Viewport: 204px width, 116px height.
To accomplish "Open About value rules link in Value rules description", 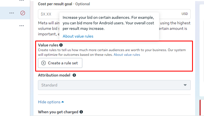I will pos(127,55).
